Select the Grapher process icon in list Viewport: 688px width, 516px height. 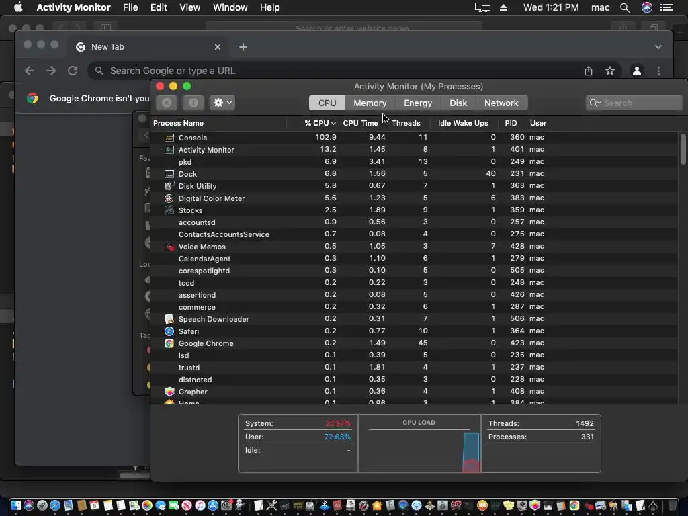coord(169,392)
